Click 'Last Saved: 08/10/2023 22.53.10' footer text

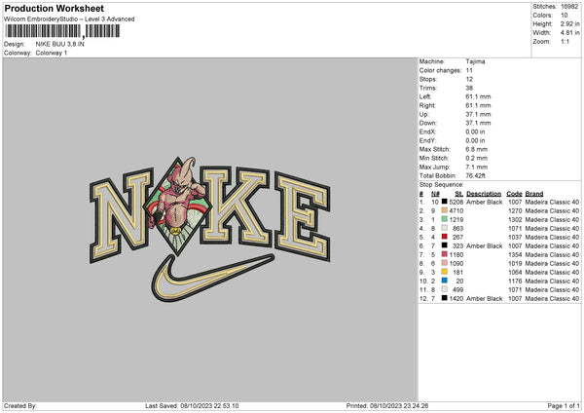pos(192,405)
